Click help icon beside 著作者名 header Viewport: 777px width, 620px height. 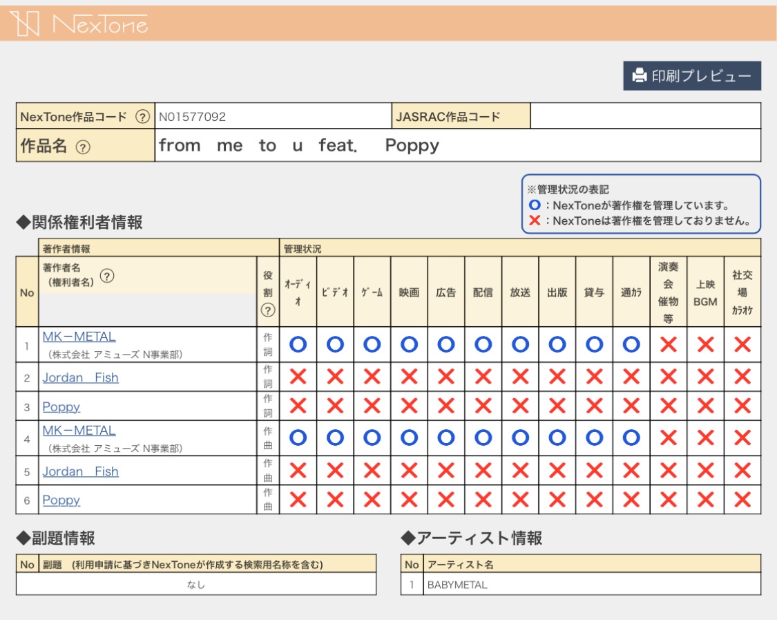pos(107,276)
